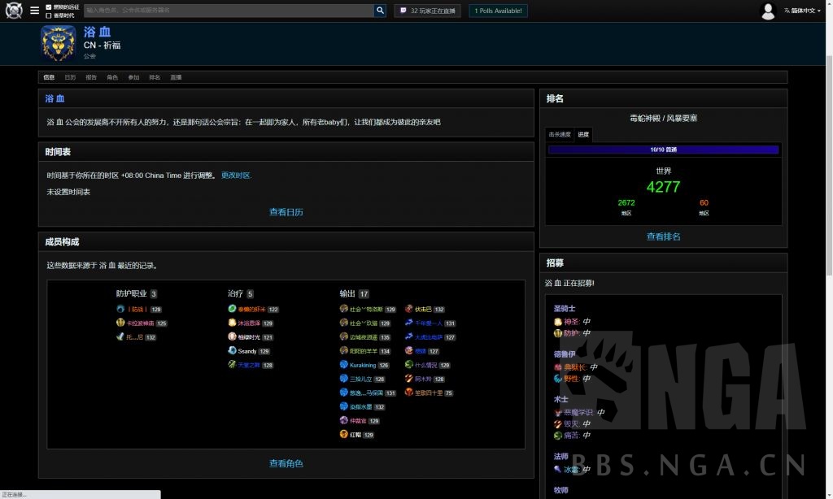Open the 日历 tab in guild navigation

coord(70,77)
